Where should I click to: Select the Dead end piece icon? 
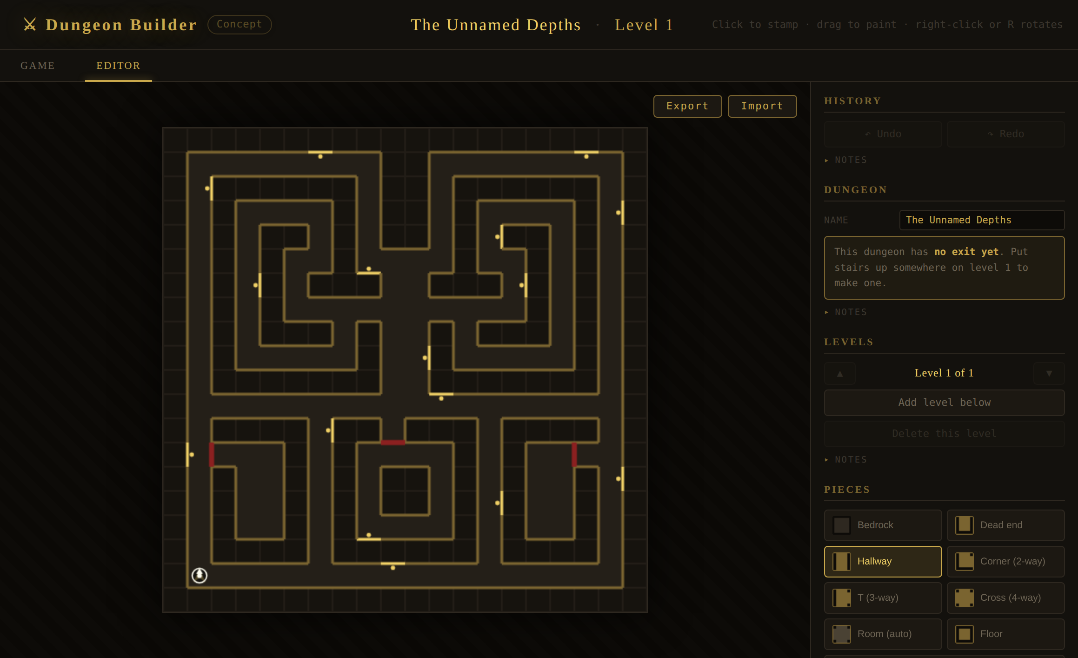[x=964, y=525]
